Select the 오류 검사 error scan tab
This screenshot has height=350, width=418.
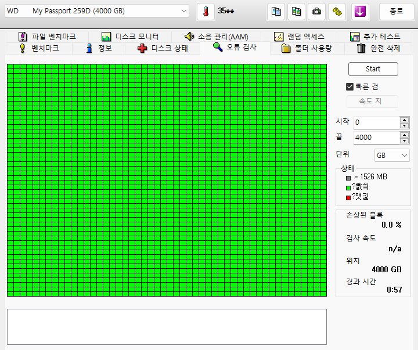[x=235, y=48]
